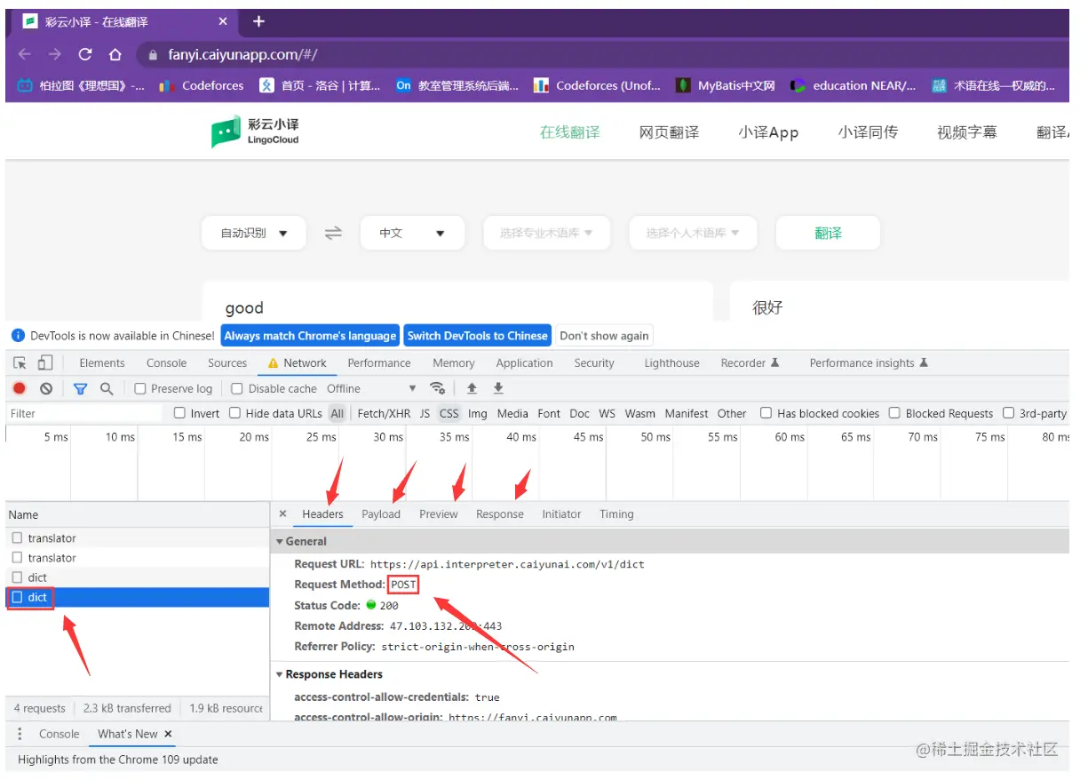Switch to the Response tab
This screenshot has height=780, width=1080.
point(500,513)
